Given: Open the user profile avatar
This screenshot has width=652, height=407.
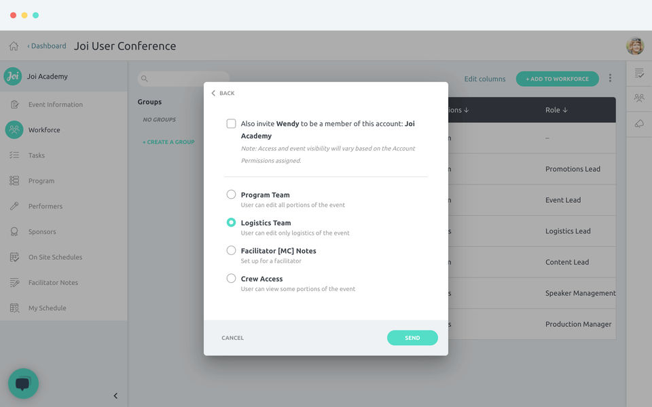Looking at the screenshot, I should coord(635,46).
